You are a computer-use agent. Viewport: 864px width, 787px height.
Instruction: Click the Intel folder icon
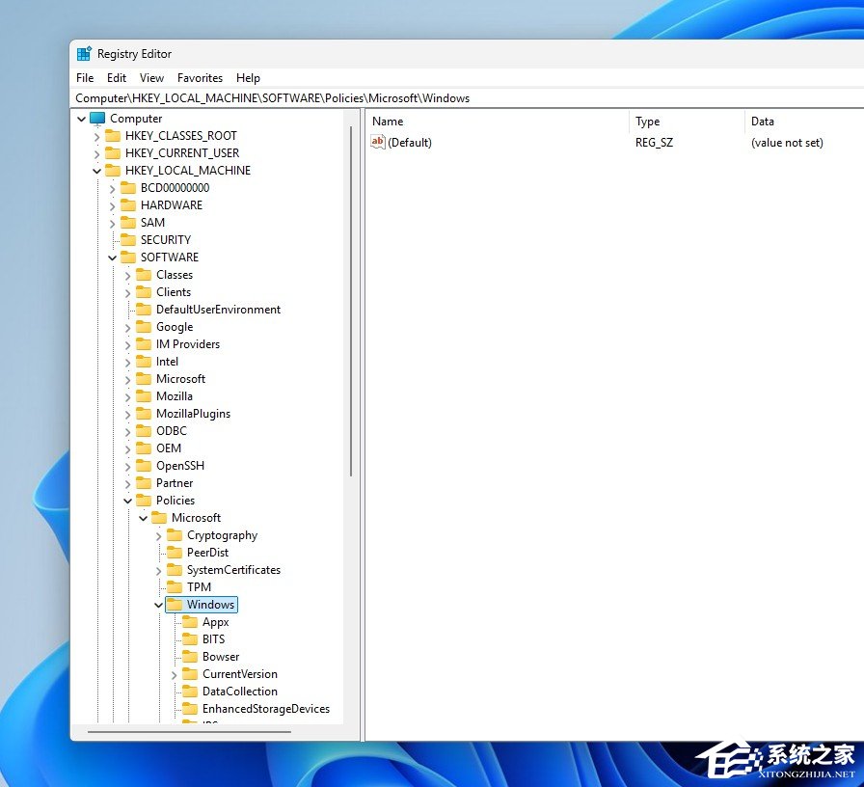(144, 362)
